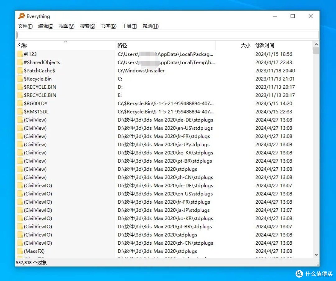336x281 pixels.
Task: Select (CivilView) in the pt-BR stdplugs path
Action: pos(35,161)
